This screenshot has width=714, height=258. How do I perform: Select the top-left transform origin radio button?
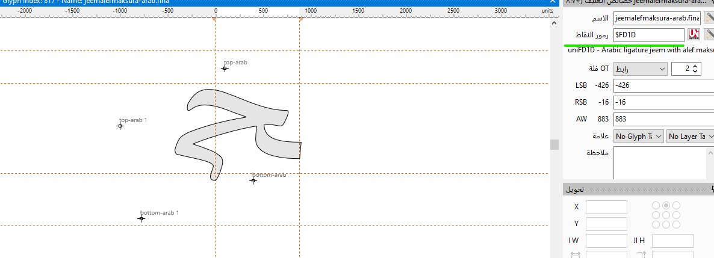coord(656,206)
